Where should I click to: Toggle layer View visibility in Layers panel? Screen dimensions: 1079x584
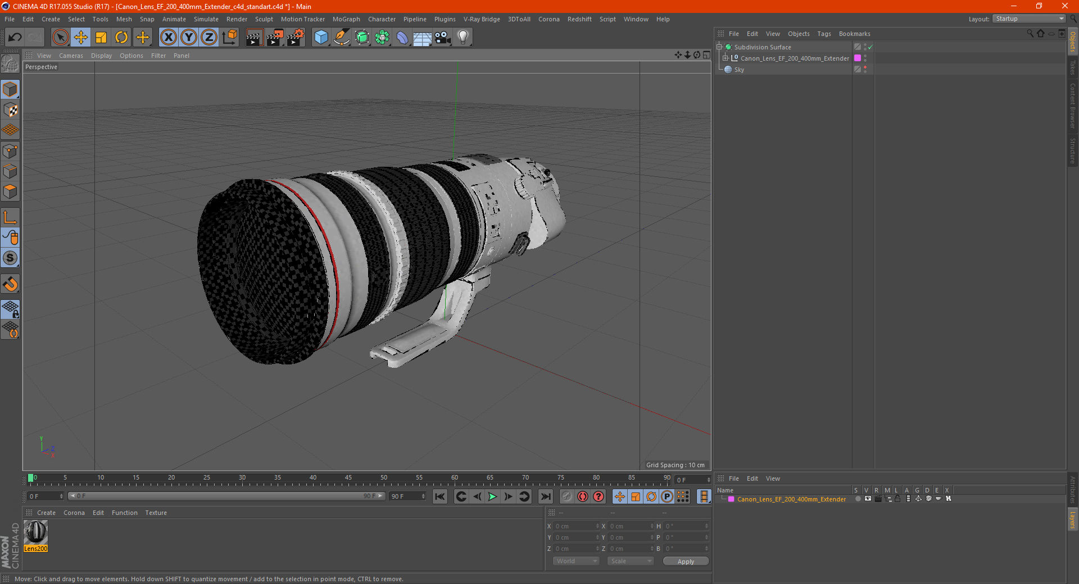point(868,499)
